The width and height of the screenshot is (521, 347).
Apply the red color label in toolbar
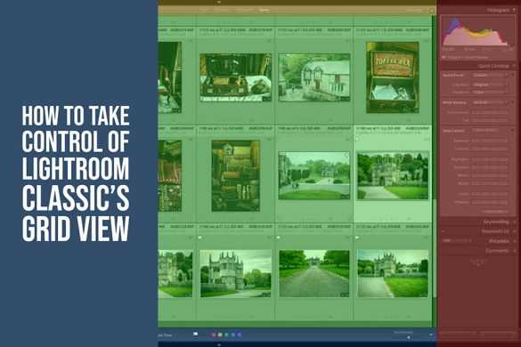tap(214, 335)
